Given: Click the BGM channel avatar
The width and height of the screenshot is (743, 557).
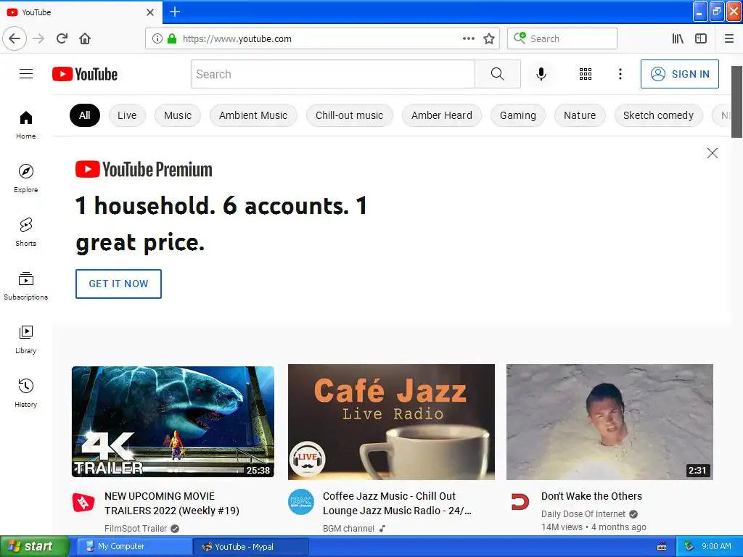Looking at the screenshot, I should 301,502.
